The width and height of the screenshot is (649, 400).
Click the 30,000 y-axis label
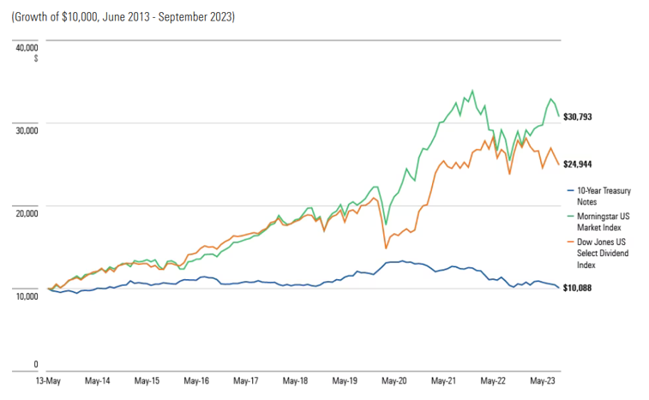(29, 130)
